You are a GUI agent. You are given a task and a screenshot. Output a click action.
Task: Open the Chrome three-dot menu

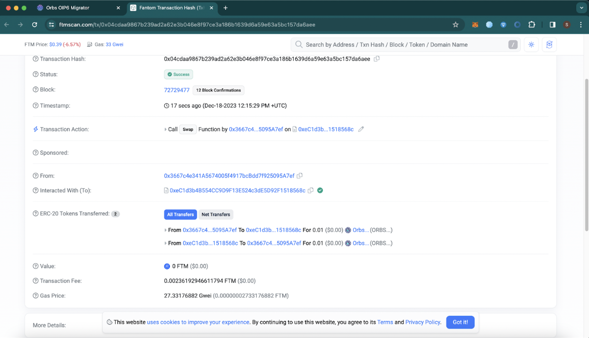click(581, 25)
